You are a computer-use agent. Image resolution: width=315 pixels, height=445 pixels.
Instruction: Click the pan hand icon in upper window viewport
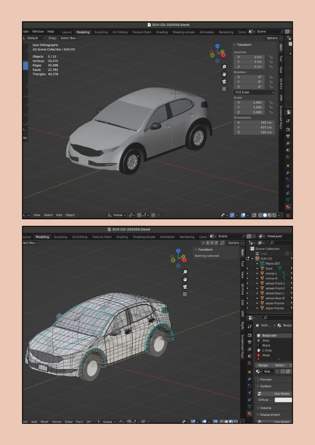pyautogui.click(x=224, y=74)
